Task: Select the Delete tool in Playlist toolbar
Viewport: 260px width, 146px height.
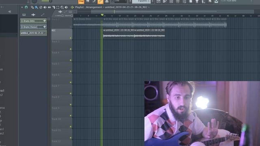Action: point(41,7)
